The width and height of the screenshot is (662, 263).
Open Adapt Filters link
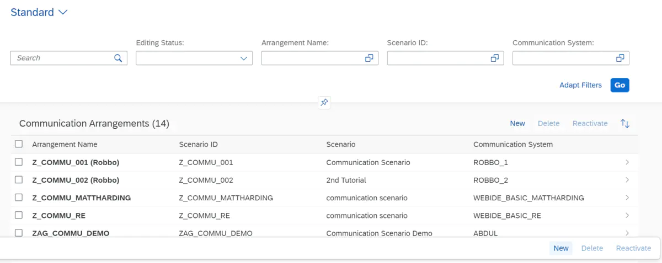tap(580, 85)
